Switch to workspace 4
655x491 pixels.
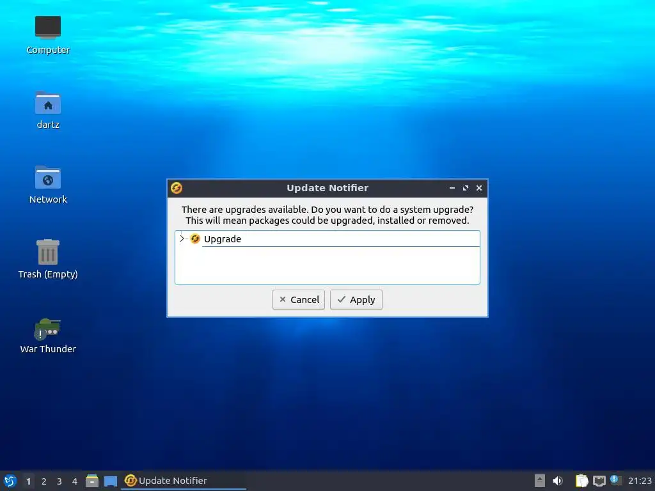[x=75, y=481]
